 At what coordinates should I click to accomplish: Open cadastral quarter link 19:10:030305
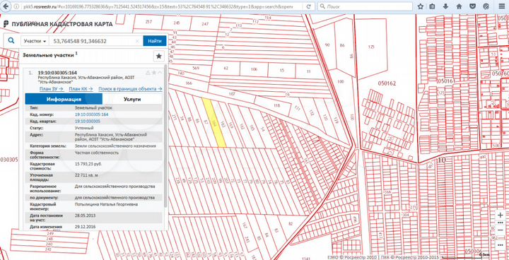click(x=88, y=121)
